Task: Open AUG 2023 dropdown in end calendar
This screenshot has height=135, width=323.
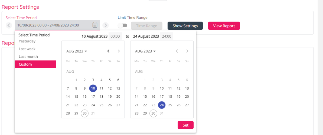Action: 145,51
